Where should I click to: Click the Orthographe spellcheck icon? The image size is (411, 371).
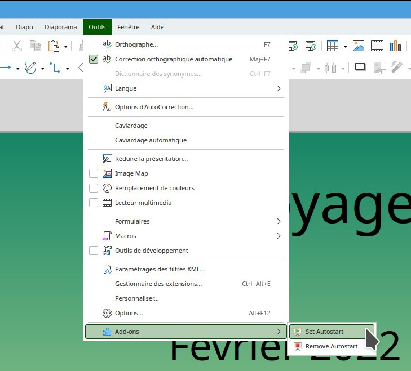coord(107,44)
